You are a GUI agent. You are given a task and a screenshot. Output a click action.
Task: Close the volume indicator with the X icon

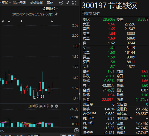(x=56, y=106)
